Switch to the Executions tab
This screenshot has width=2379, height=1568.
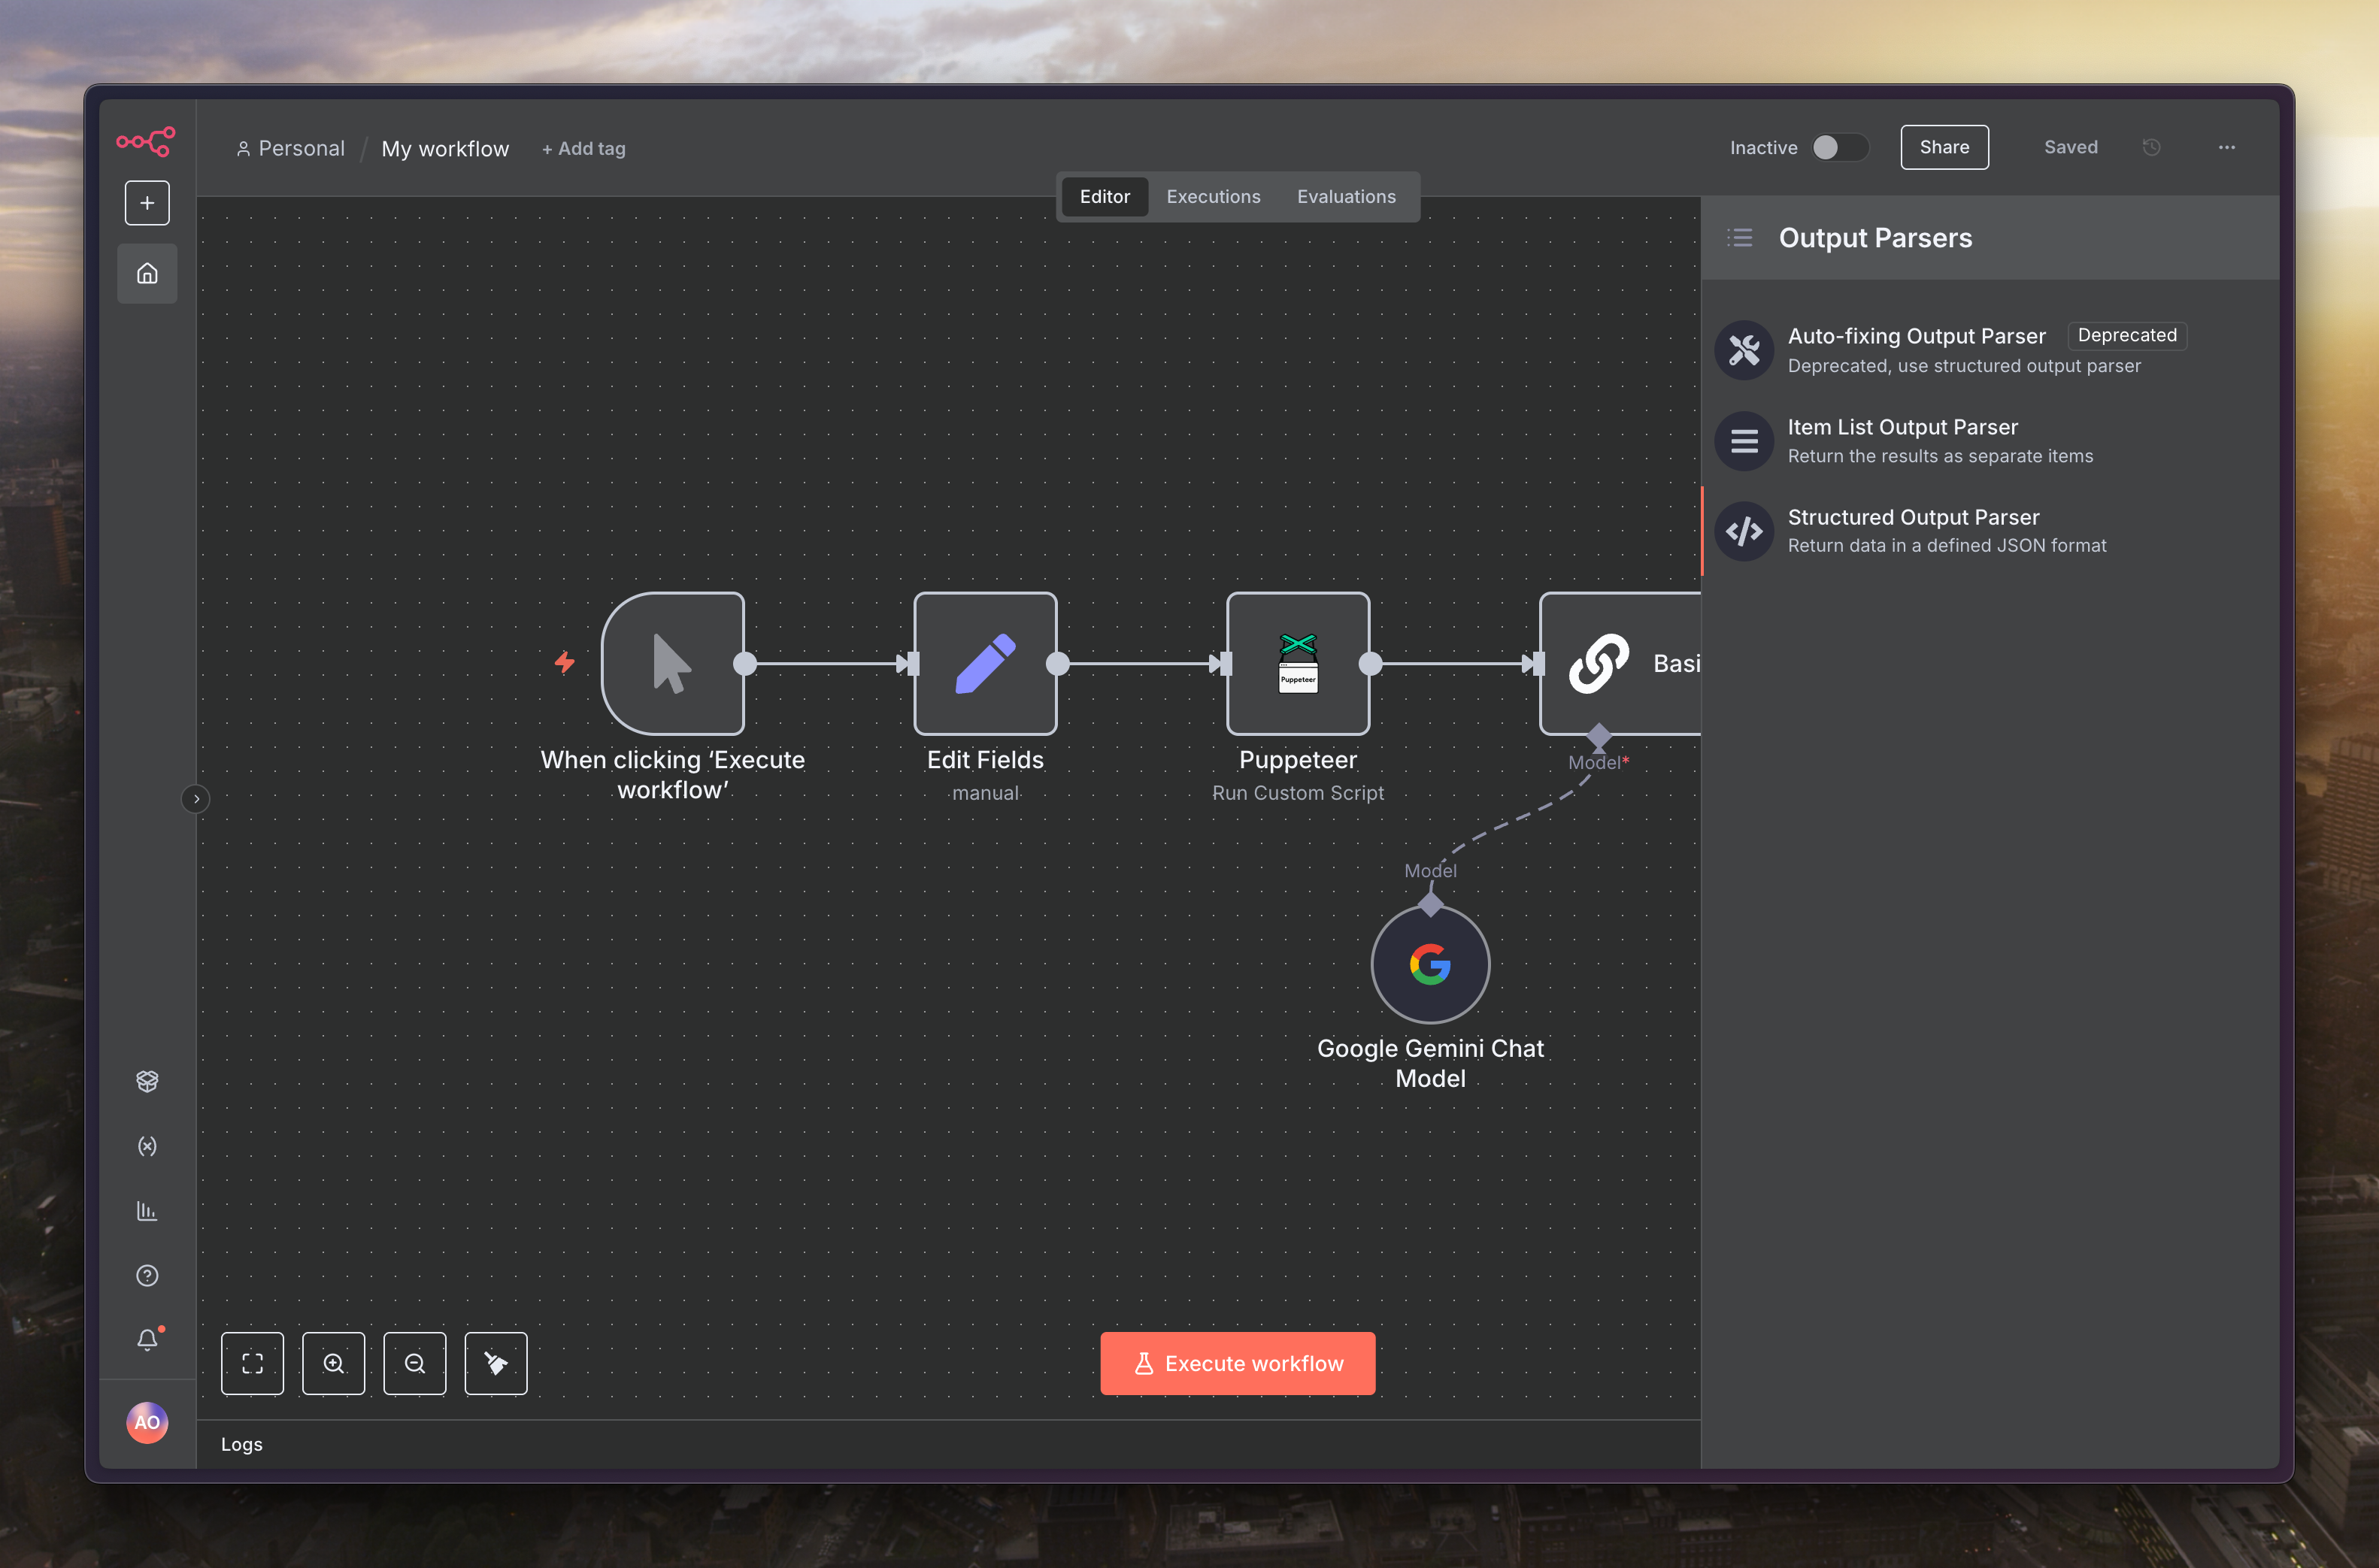pyautogui.click(x=1212, y=196)
